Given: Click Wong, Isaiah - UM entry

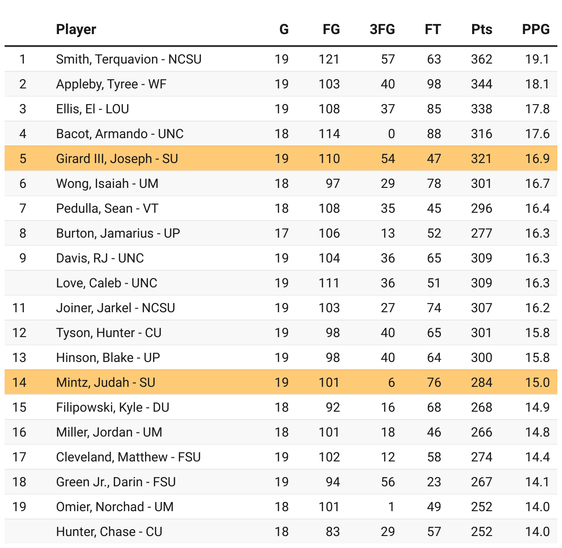Looking at the screenshot, I should [107, 184].
